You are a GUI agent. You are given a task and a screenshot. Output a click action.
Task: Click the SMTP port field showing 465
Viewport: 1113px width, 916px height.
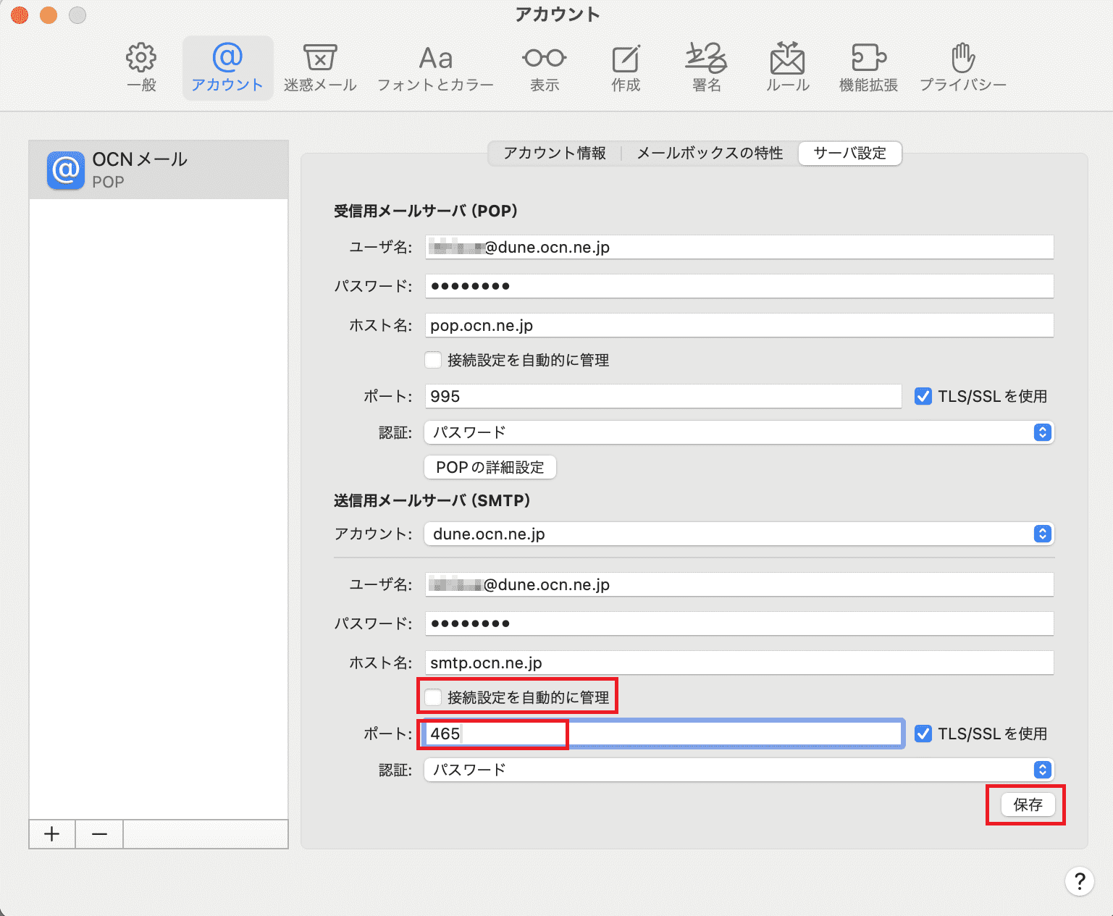663,734
